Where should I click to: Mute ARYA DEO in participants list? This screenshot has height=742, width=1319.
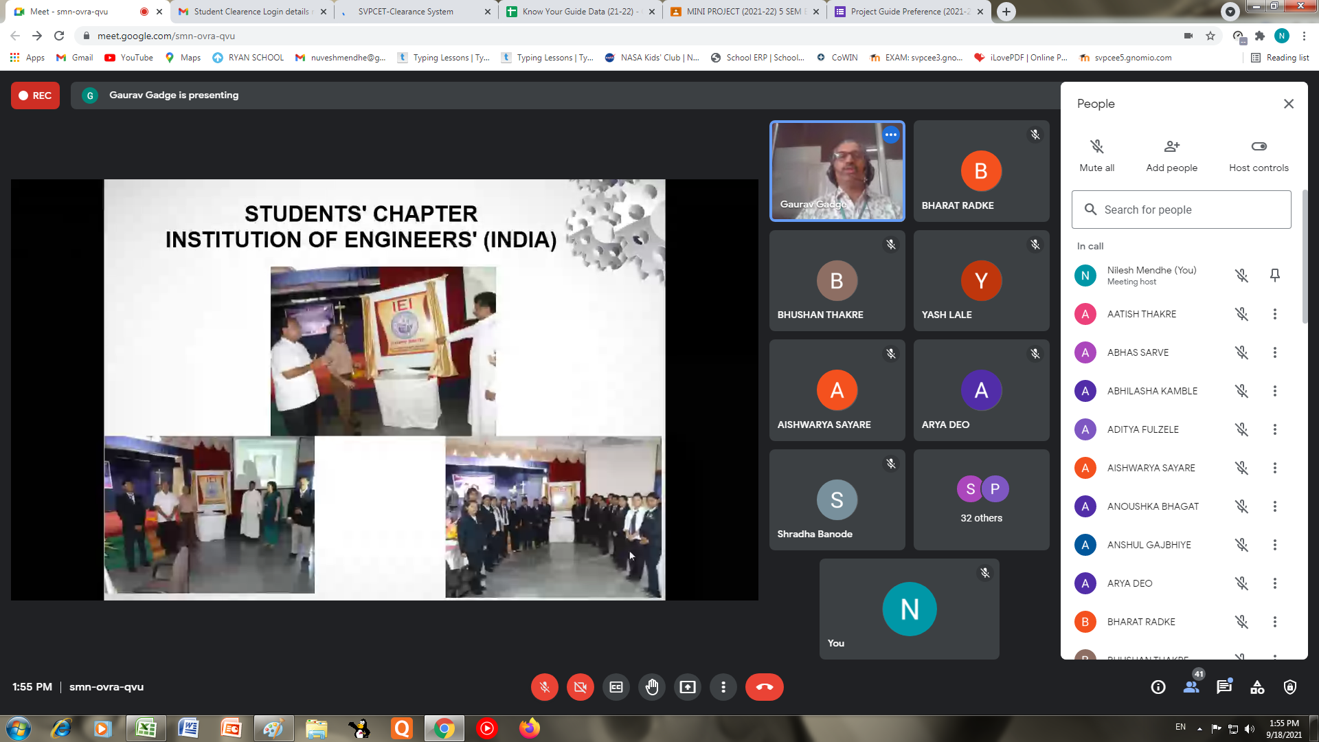(1241, 583)
